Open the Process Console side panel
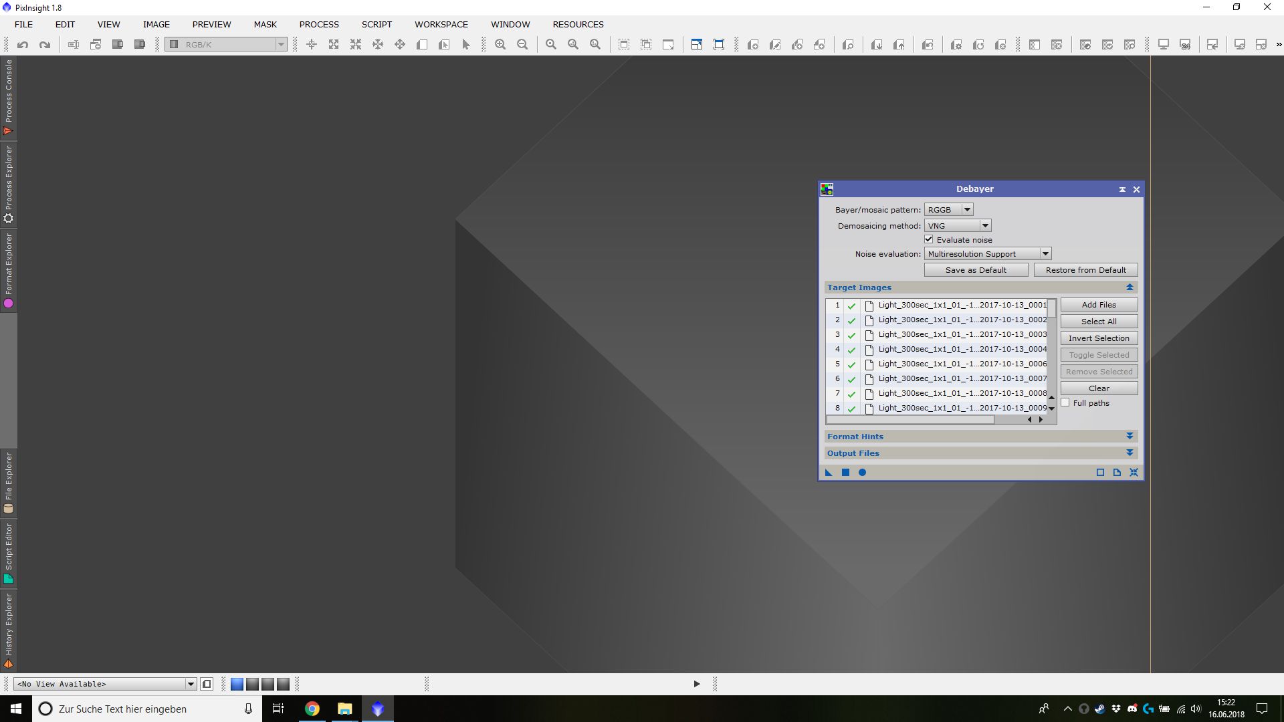This screenshot has height=722, width=1284. click(9, 98)
